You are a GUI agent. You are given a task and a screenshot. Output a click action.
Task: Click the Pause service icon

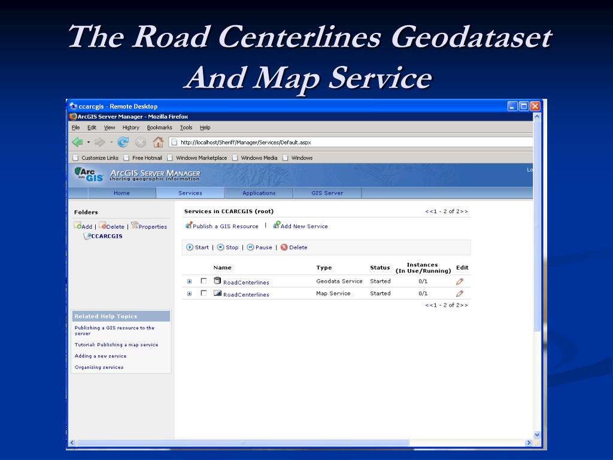point(250,247)
